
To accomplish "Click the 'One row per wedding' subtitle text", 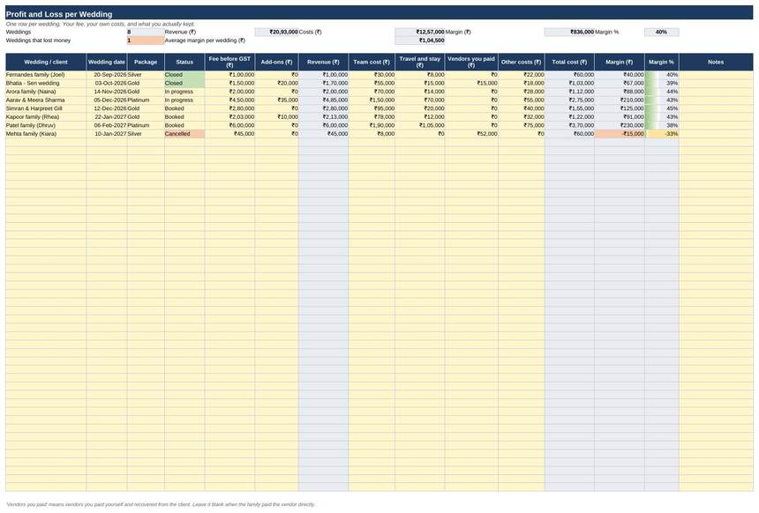I will tap(101, 24).
